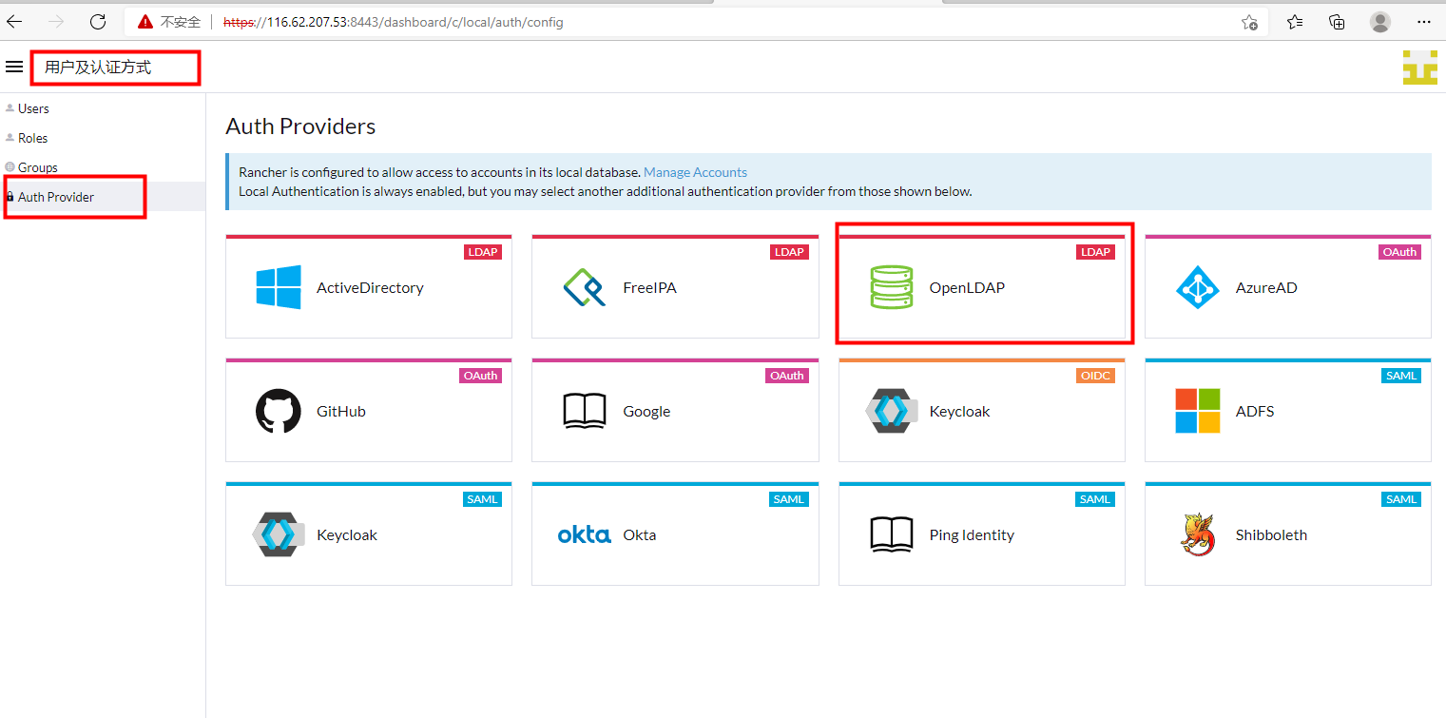Click the LDAP badge on the FreeIPA card
The image size is (1446, 718).
click(788, 252)
